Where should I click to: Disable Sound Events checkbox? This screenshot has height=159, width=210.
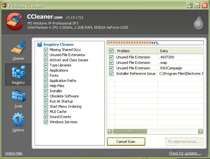coord(46,117)
